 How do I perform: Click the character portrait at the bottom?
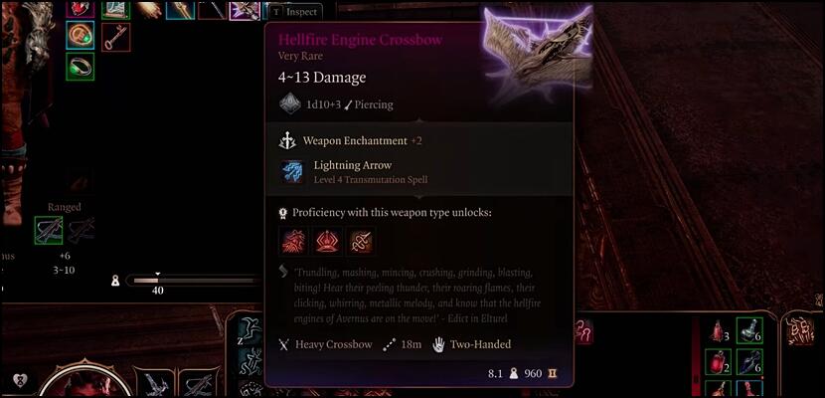(x=84, y=380)
